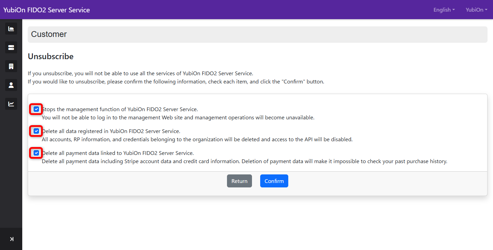This screenshot has width=493, height=250.
Task: Click 'Delete all data registered' label text
Action: (x=111, y=131)
